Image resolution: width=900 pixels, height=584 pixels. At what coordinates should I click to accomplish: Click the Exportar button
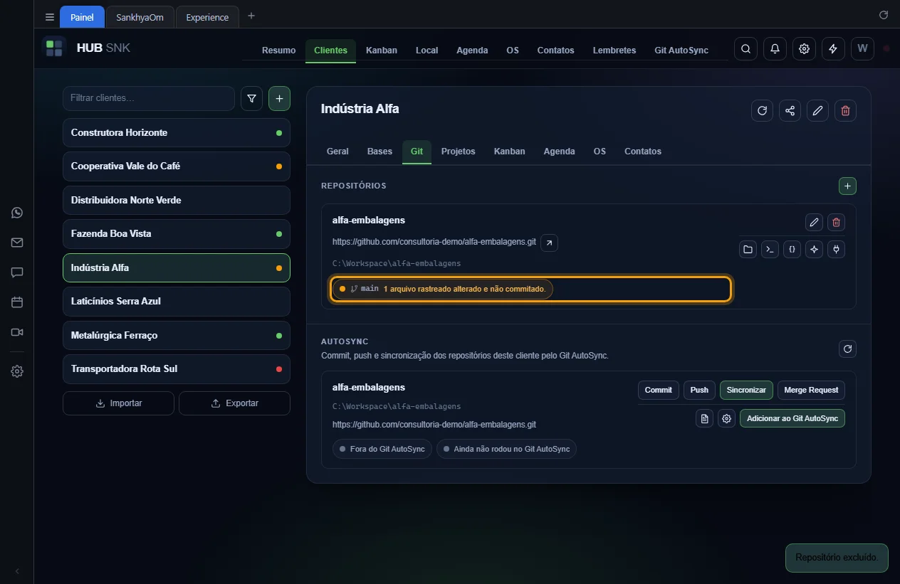(x=234, y=403)
